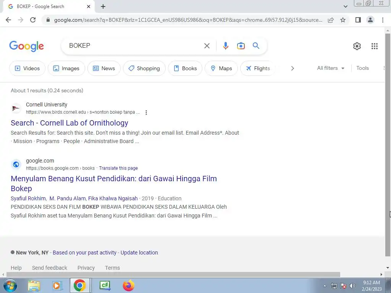Show hidden system tray icons

point(325,286)
